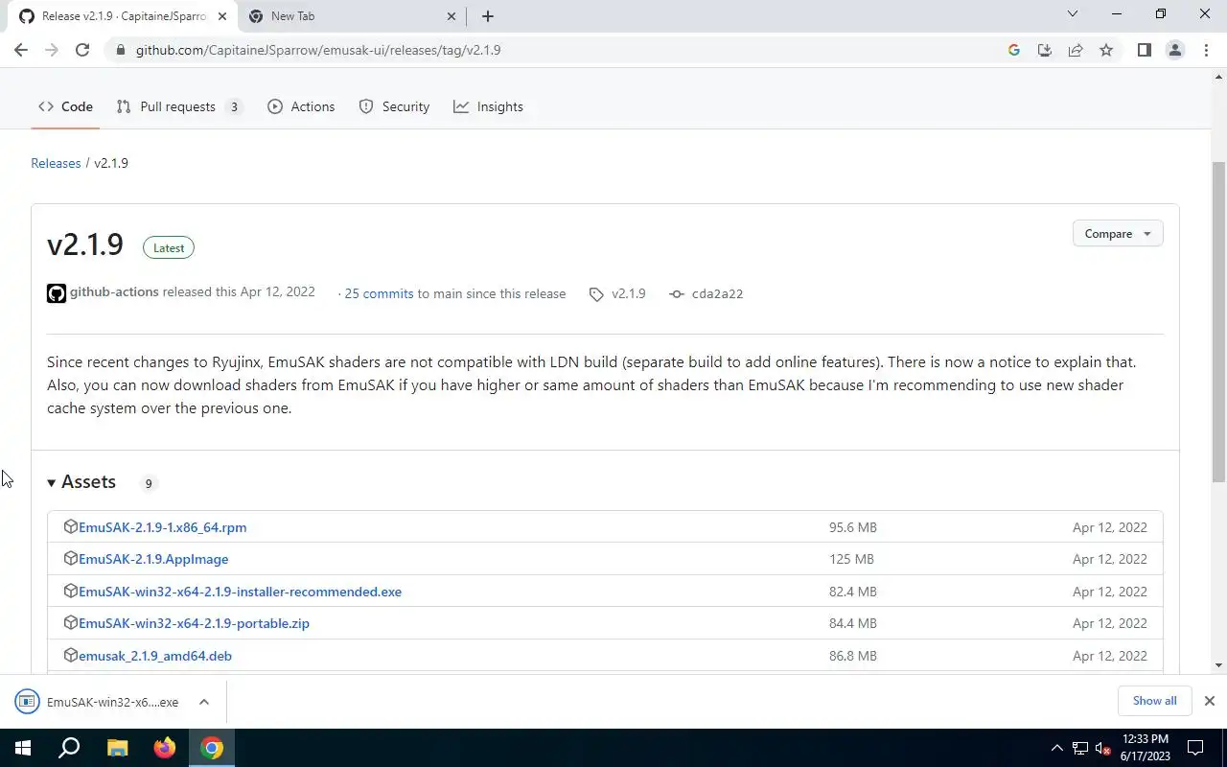The width and height of the screenshot is (1227, 767).
Task: Go back to previous page
Action: click(21, 50)
